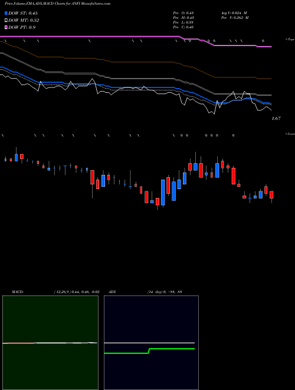Click inside the green MACD chart panel
The width and height of the screenshot is (295, 390).
coord(50,343)
